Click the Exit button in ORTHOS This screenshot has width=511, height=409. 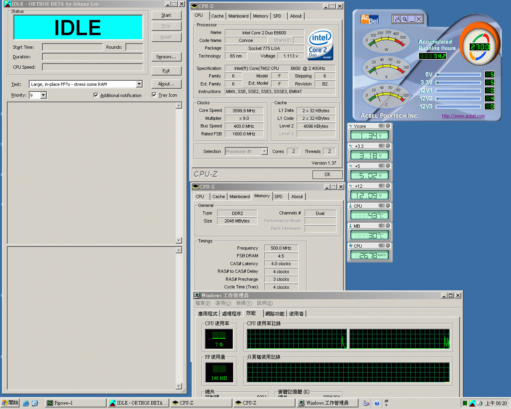pos(166,71)
